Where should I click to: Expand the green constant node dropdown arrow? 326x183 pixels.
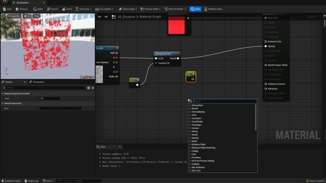(138, 80)
